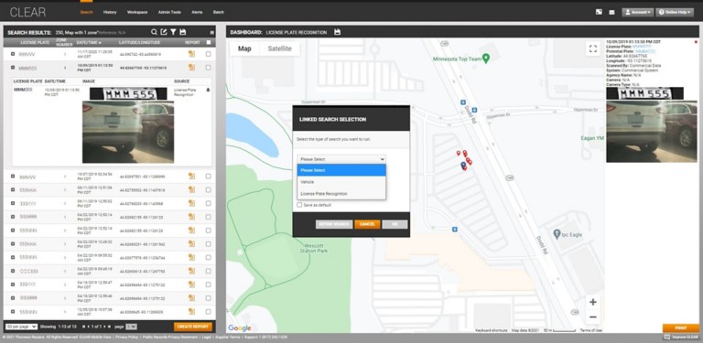Open the 50 per page dropdown
703x343 pixels.
coord(21,327)
